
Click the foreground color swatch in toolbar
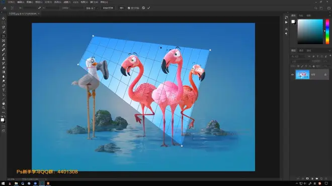pyautogui.click(x=3, y=120)
